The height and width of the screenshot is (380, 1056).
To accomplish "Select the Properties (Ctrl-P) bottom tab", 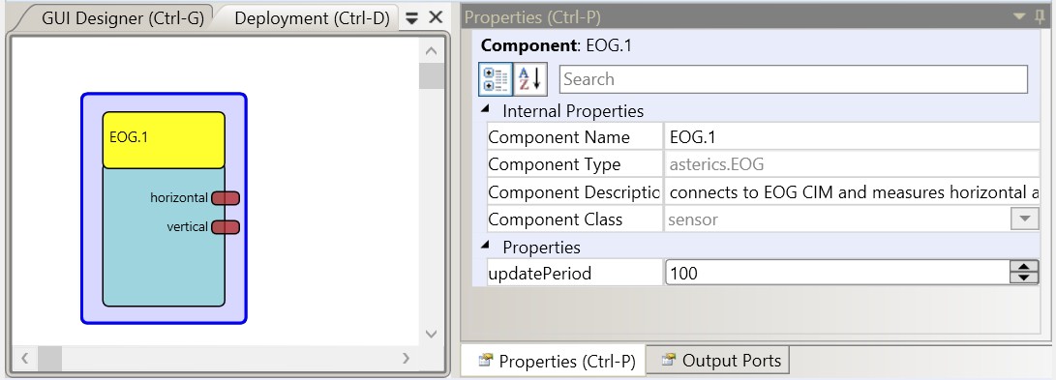I will (x=554, y=362).
